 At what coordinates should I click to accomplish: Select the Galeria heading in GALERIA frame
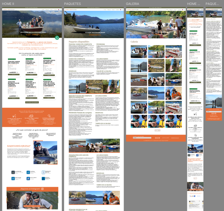tap(134, 42)
